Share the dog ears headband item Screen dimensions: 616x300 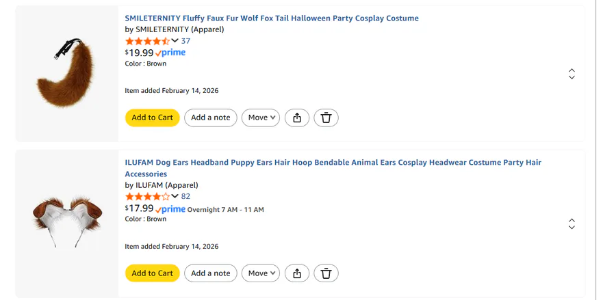click(x=297, y=273)
